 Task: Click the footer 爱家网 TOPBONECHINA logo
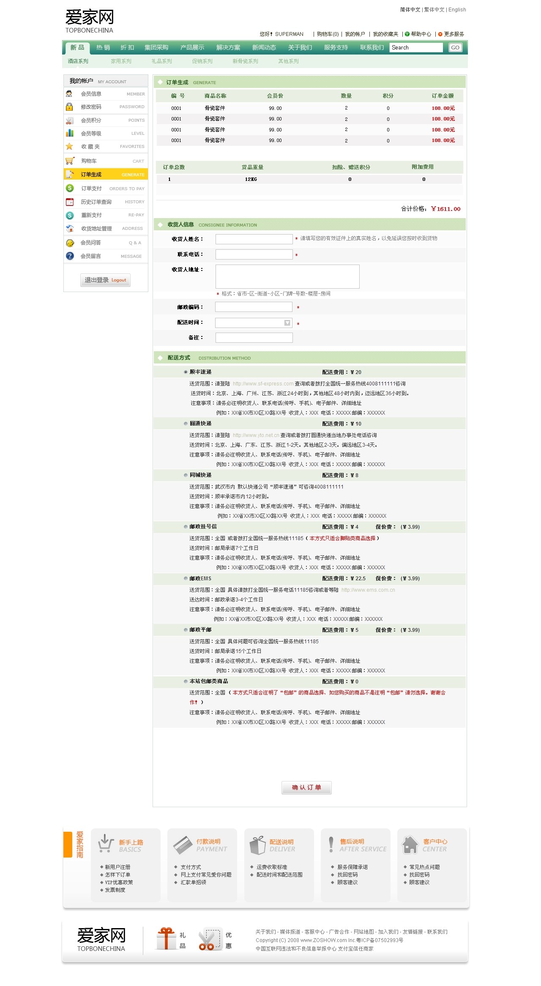[x=101, y=940]
